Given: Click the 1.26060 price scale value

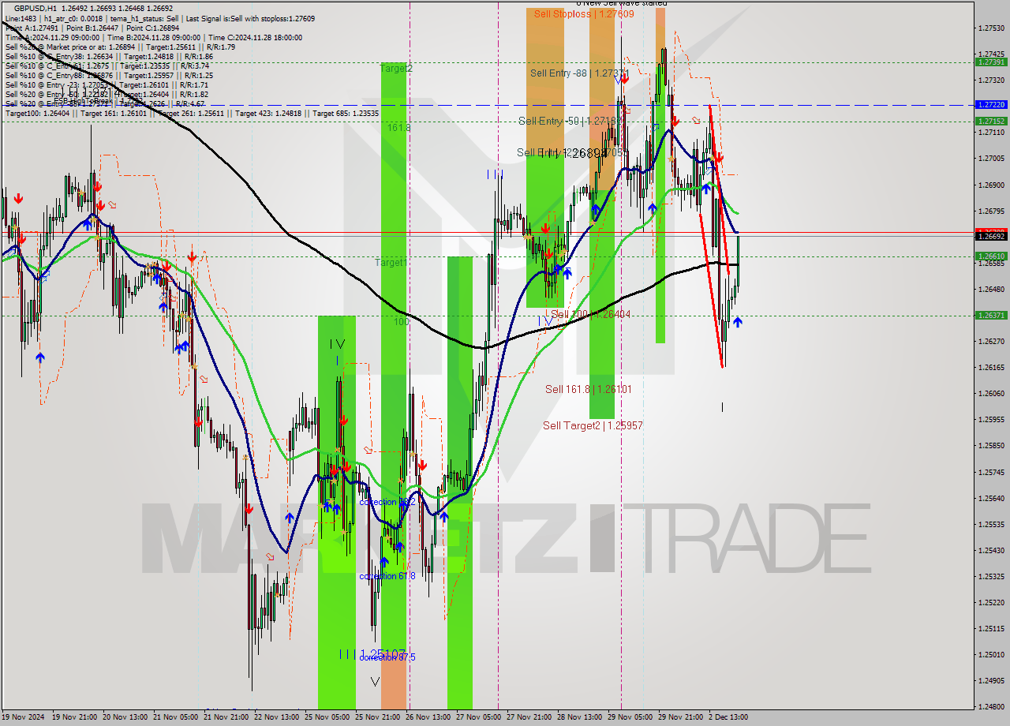Looking at the screenshot, I should coord(990,393).
